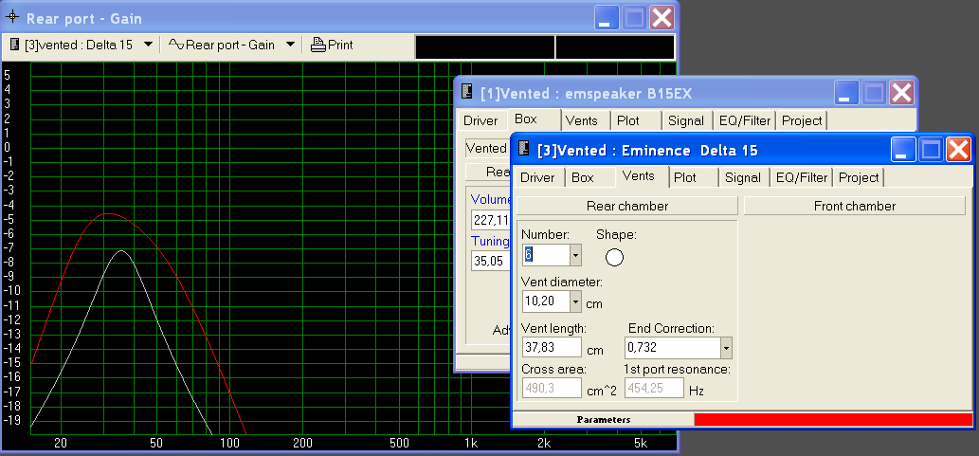This screenshot has width=979, height=456.
Task: Click the Vent length input field
Action: 552,348
